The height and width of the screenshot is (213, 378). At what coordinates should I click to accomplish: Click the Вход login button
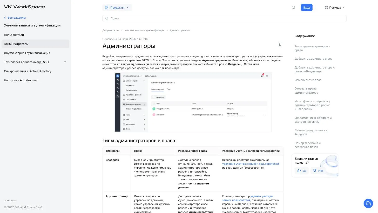307,8
